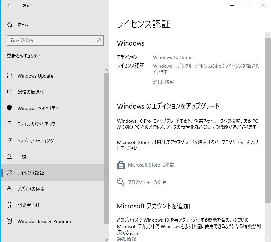
Task: Click the 配信の最適化 icon
Action: [x=9, y=92]
